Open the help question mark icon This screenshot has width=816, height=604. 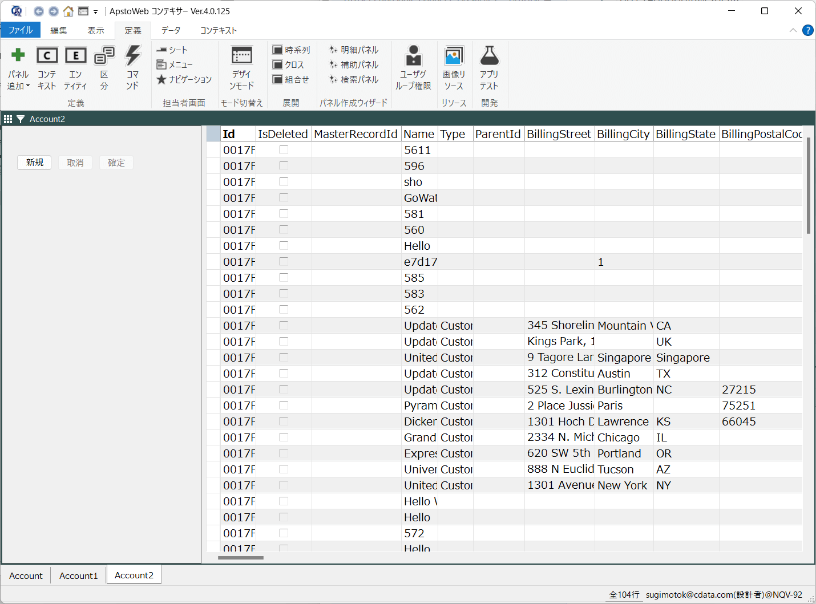(x=807, y=30)
